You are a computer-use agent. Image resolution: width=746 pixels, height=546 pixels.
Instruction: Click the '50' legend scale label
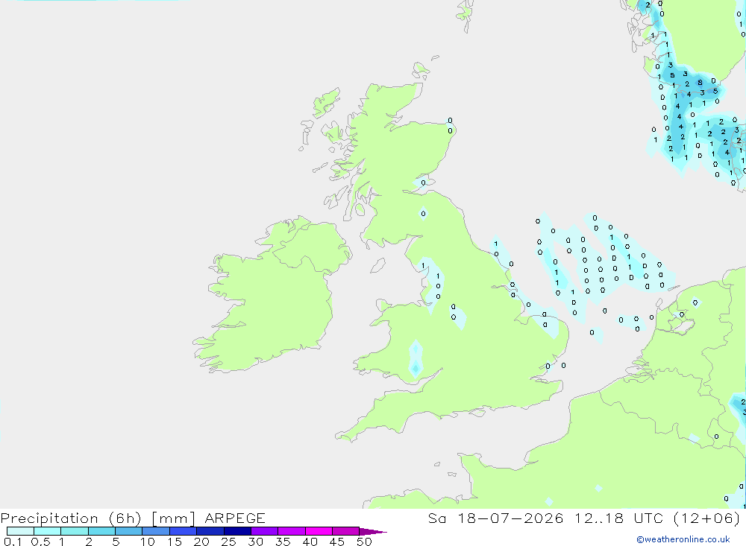point(364,542)
